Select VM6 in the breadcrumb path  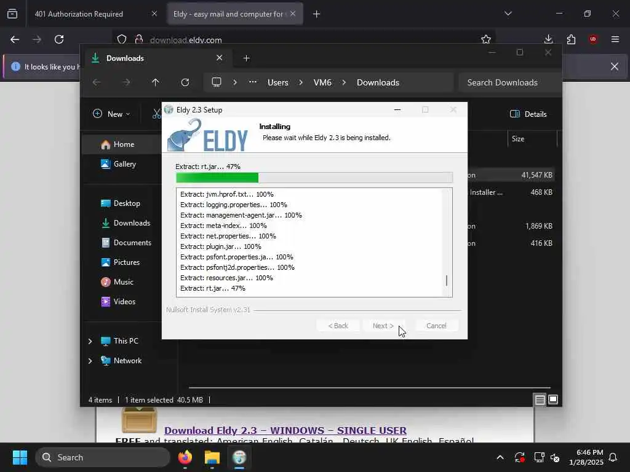click(322, 82)
